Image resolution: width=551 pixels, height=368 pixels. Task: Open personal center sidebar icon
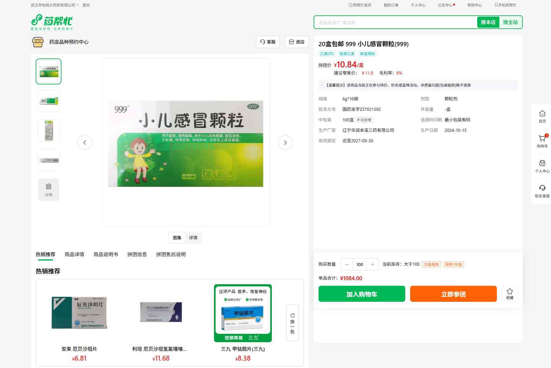click(542, 164)
